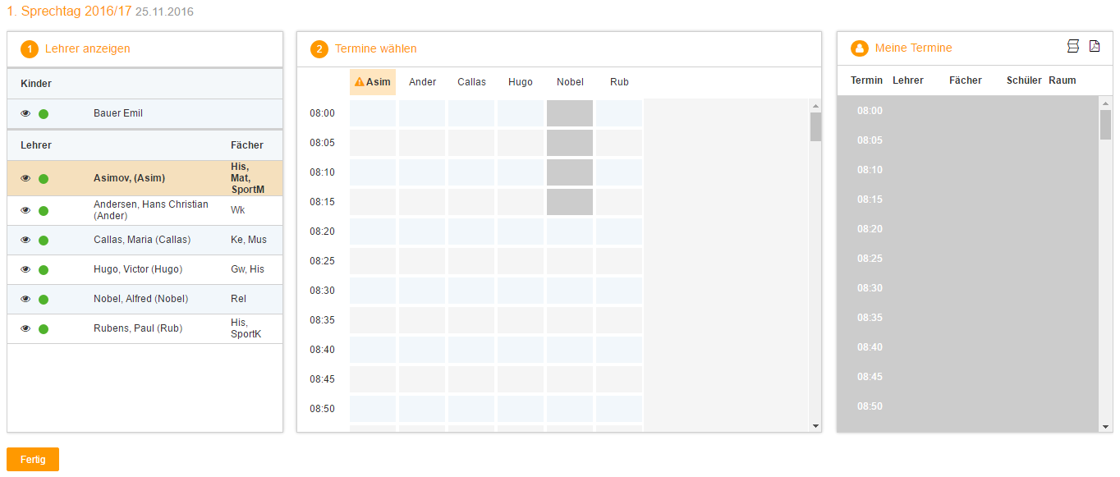Select teacher Callas, Maria (Callas)
1120x477 pixels.
(145, 240)
